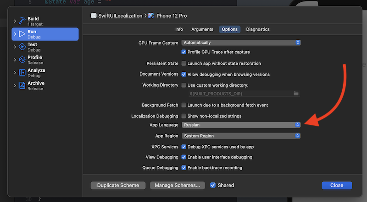Select the Profile Release row
The image size is (367, 202).
(45, 60)
